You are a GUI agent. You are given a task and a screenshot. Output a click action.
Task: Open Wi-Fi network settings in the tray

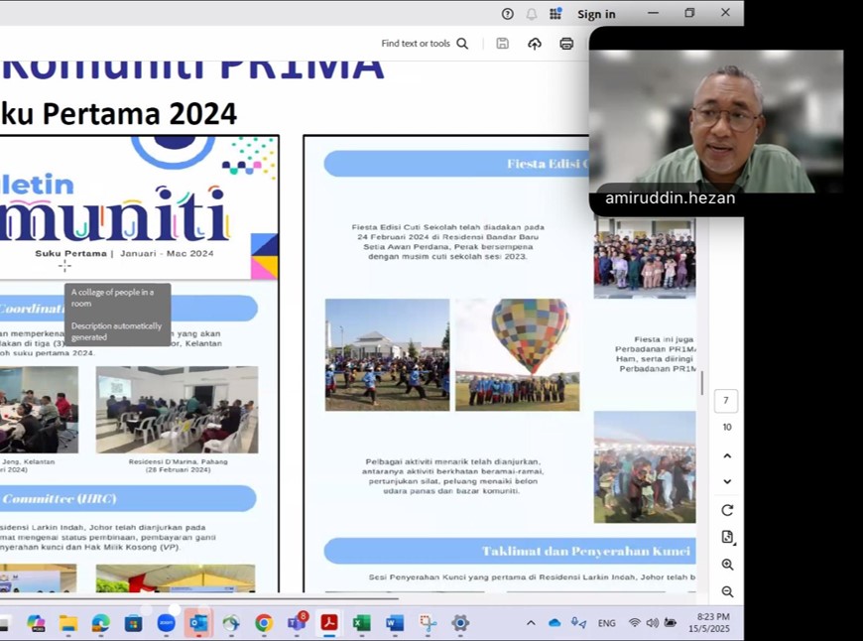[x=635, y=623]
